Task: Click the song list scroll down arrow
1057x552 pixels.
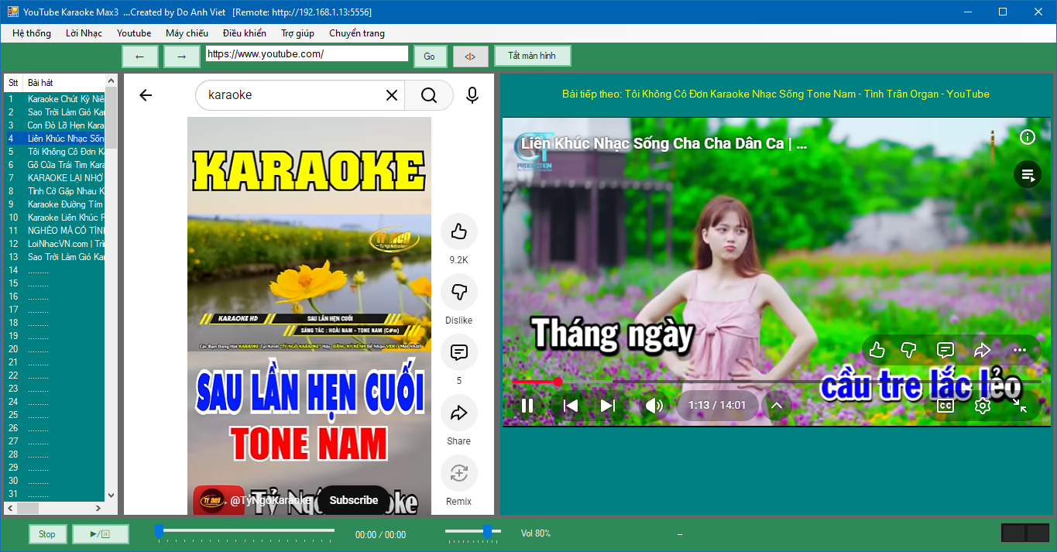Action: coord(111,495)
